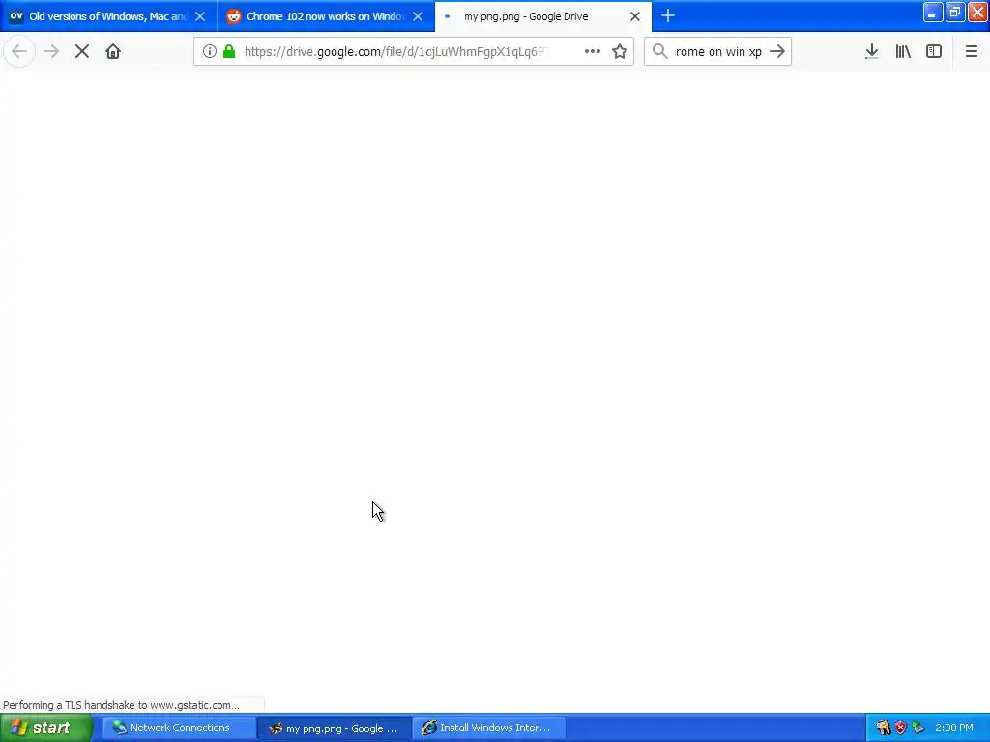This screenshot has height=742, width=990.
Task: Select my png.png Google taskbar button
Action: point(335,728)
